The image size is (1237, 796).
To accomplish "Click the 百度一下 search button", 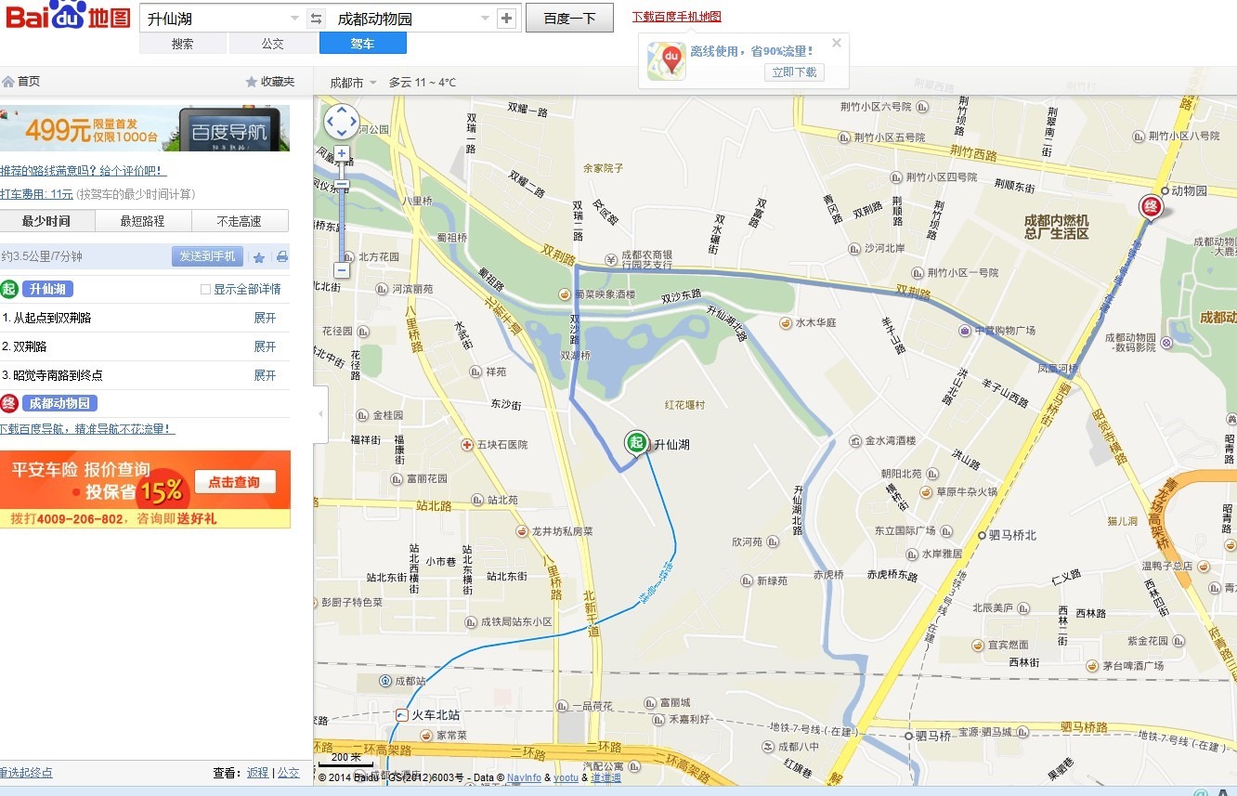I will tap(569, 19).
